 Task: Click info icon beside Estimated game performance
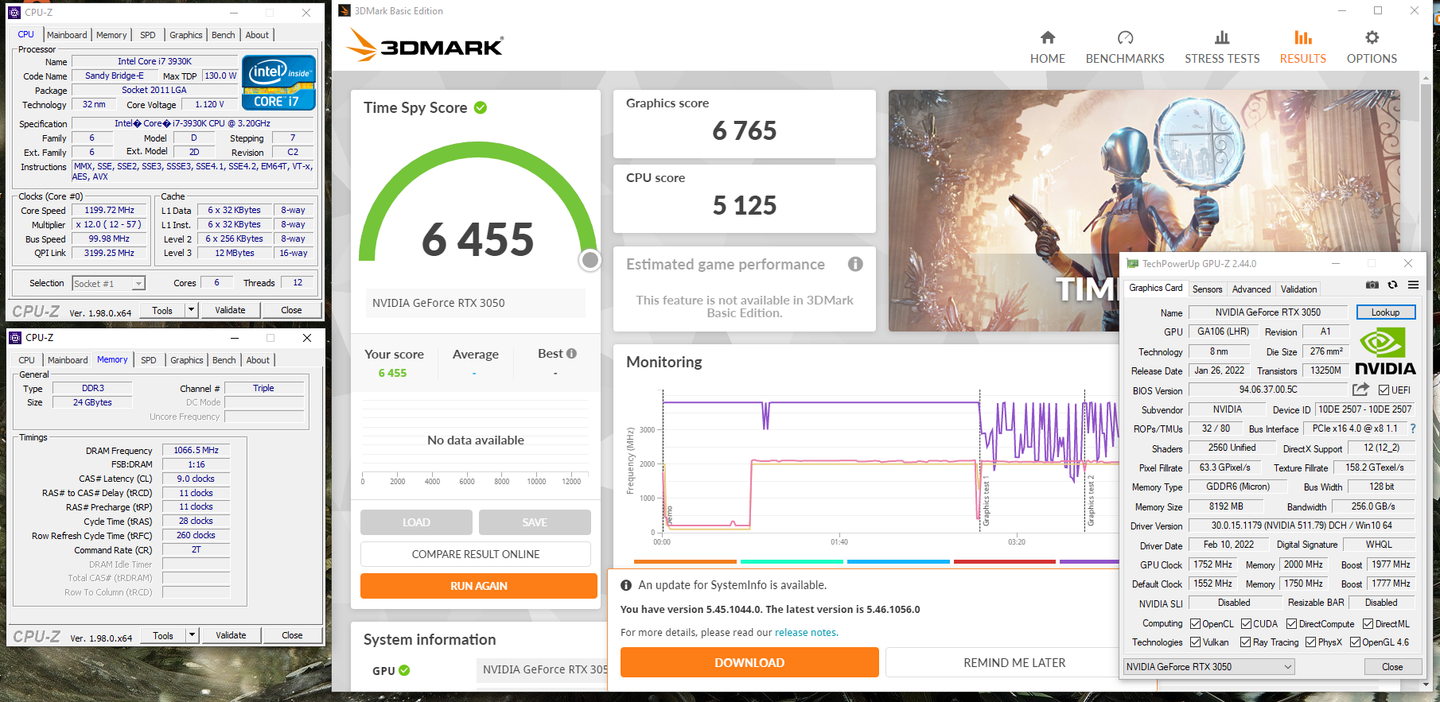855,264
